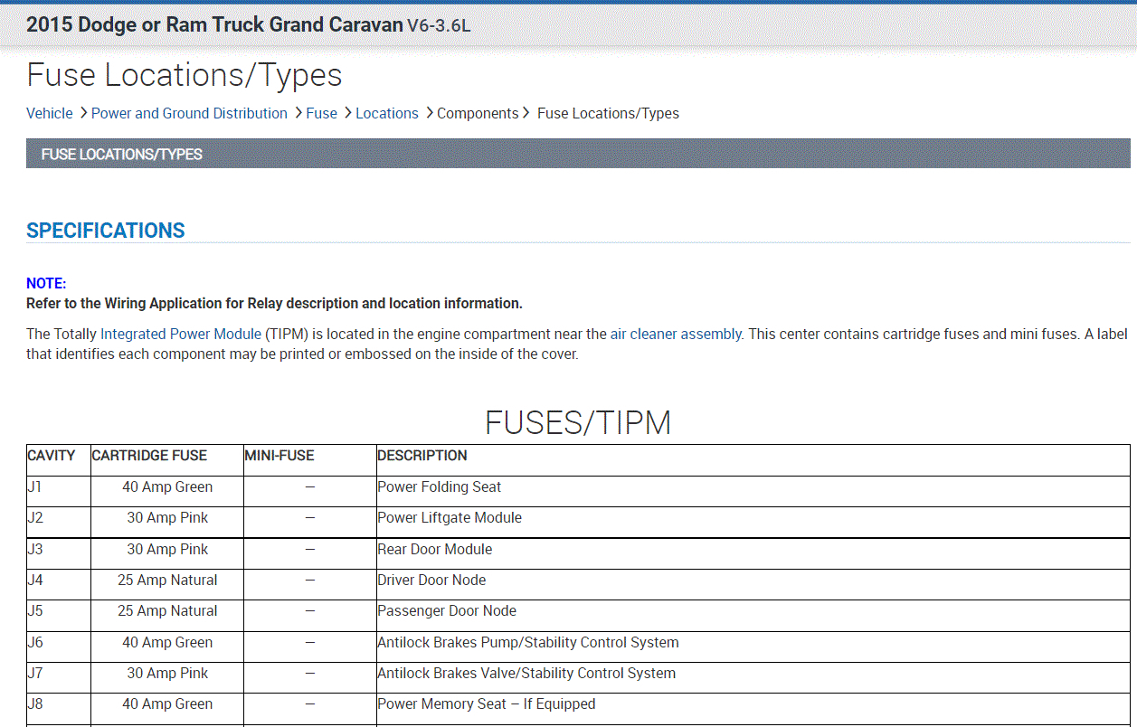Click the Wiring Application relay note text
The width and height of the screenshot is (1137, 727).
pyautogui.click(x=274, y=304)
